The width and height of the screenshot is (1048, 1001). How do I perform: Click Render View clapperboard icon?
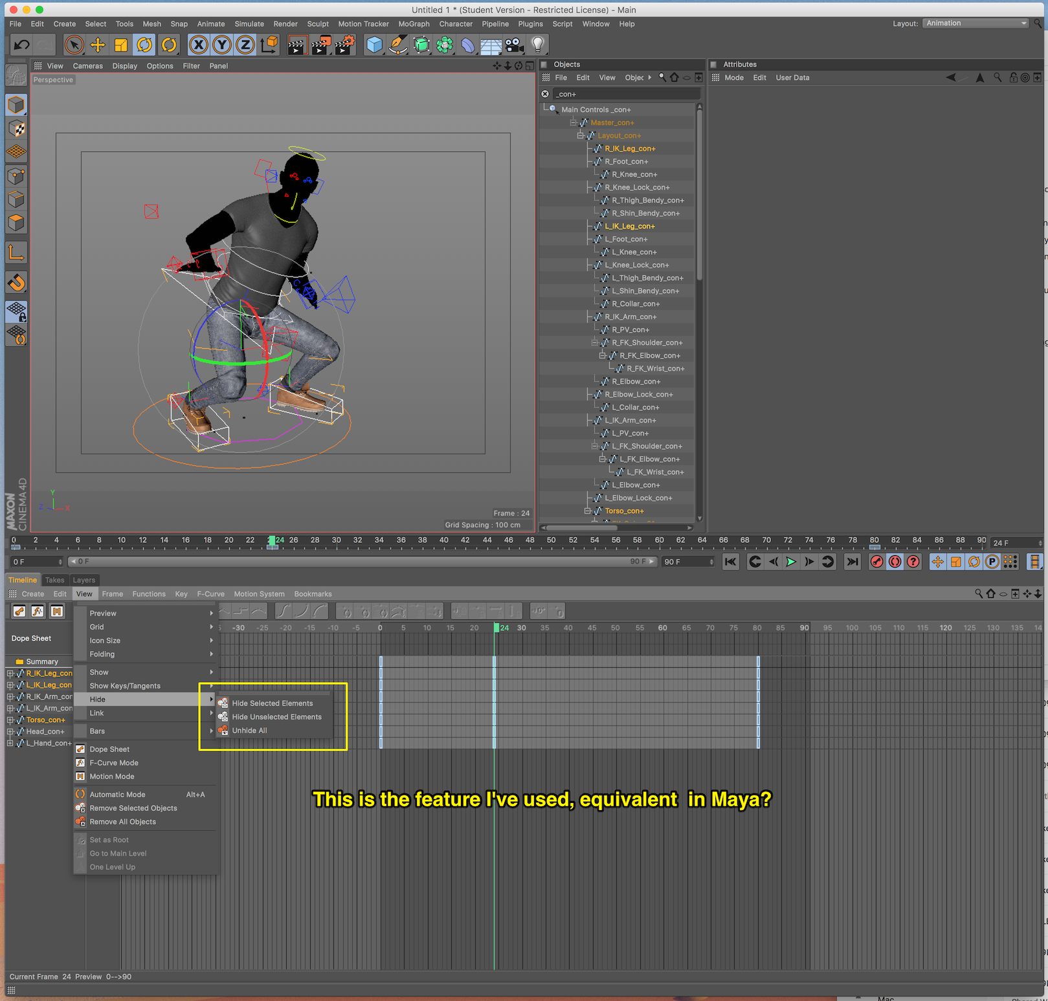pos(297,45)
